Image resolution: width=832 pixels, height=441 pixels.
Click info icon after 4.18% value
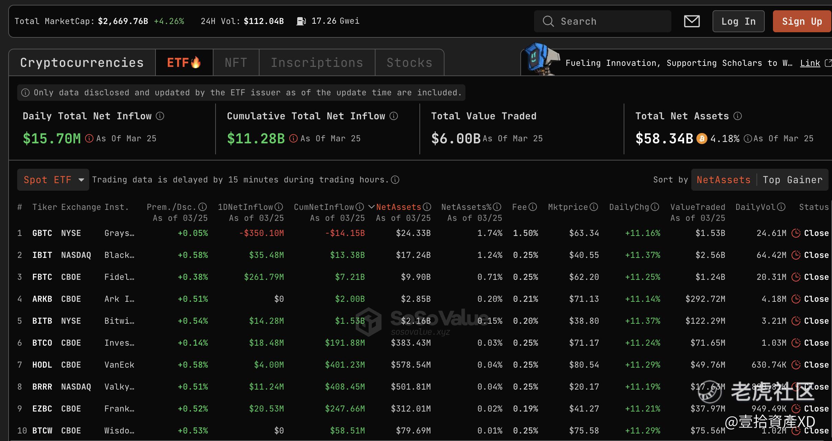tap(748, 139)
